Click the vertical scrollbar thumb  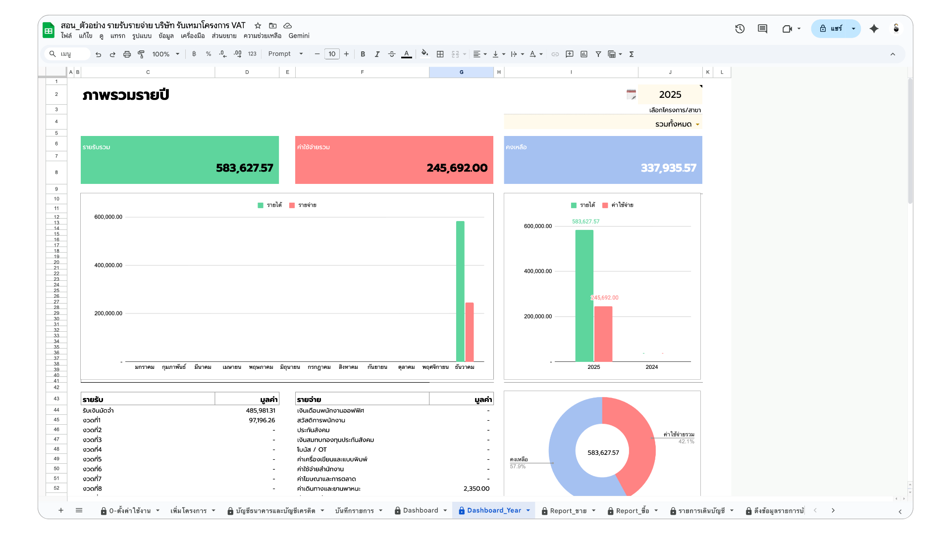[910, 141]
